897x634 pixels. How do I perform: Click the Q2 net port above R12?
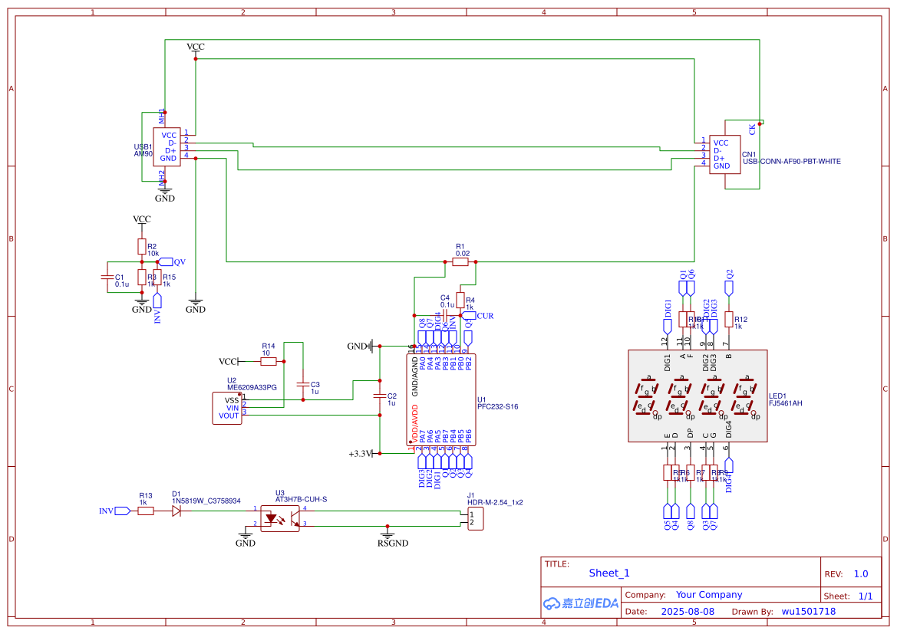pos(728,288)
